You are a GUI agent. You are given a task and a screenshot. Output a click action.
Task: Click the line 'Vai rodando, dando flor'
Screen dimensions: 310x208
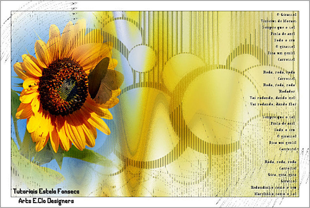(x=273, y=104)
